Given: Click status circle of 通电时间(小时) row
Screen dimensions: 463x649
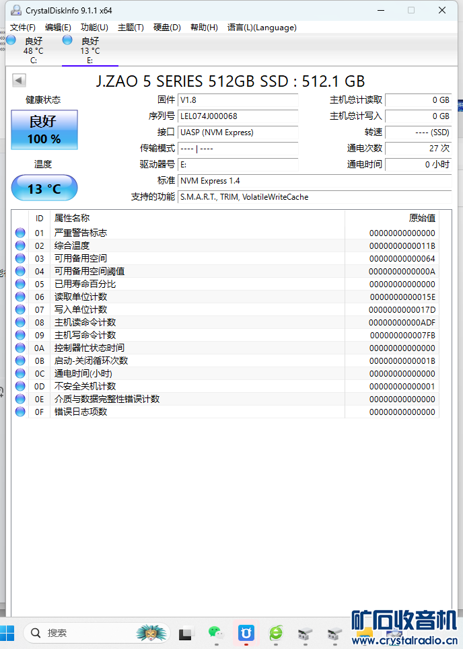Looking at the screenshot, I should [x=20, y=373].
